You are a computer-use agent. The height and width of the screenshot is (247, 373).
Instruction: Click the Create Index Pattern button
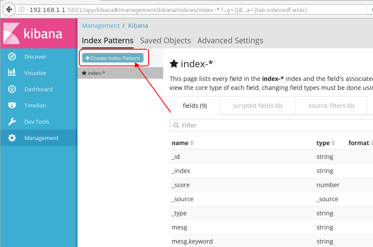click(113, 58)
